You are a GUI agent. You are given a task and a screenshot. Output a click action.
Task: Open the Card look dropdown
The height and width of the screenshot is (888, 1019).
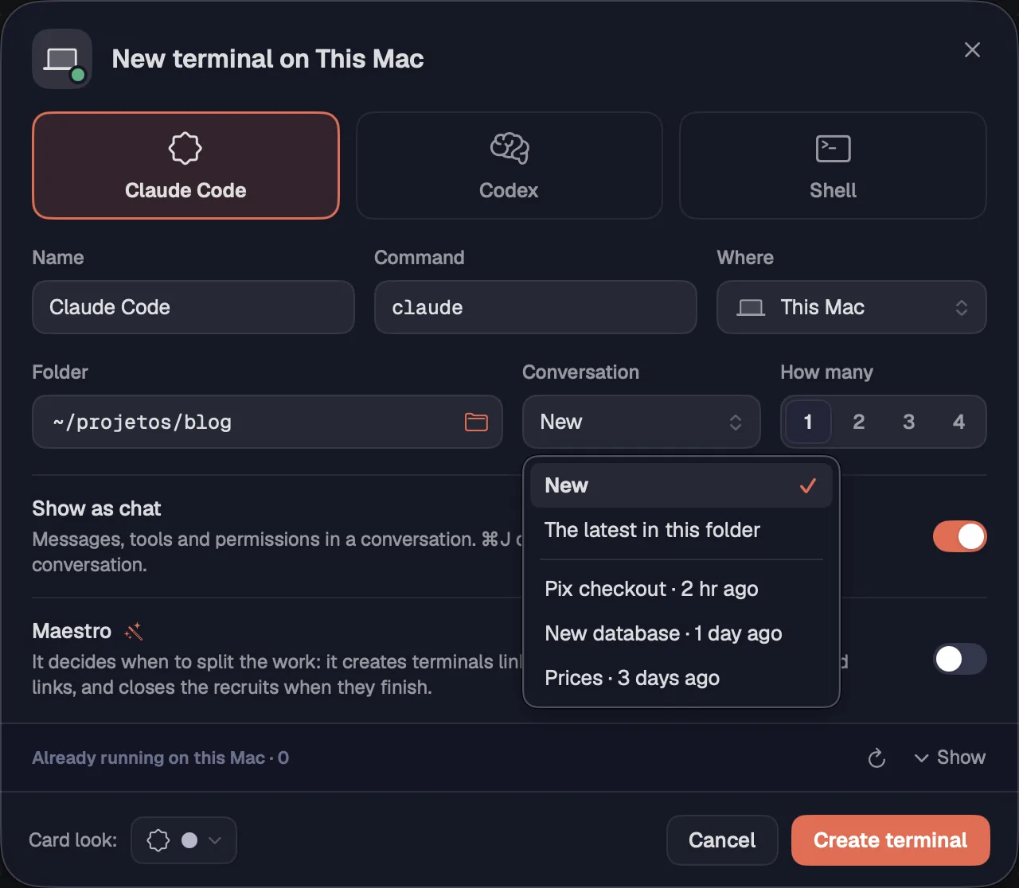coord(184,840)
